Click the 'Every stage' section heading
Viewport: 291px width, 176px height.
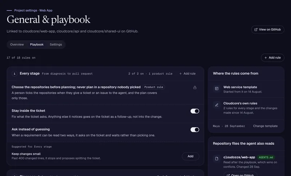pos(29,73)
